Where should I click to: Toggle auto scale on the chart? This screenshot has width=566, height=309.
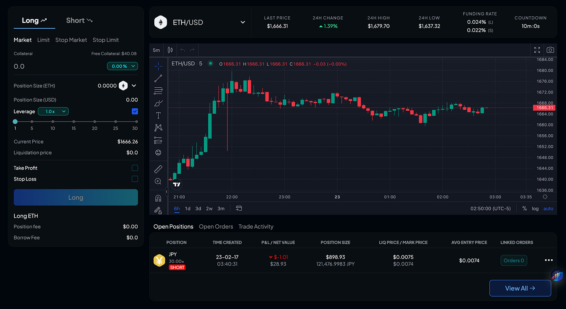pos(548,208)
